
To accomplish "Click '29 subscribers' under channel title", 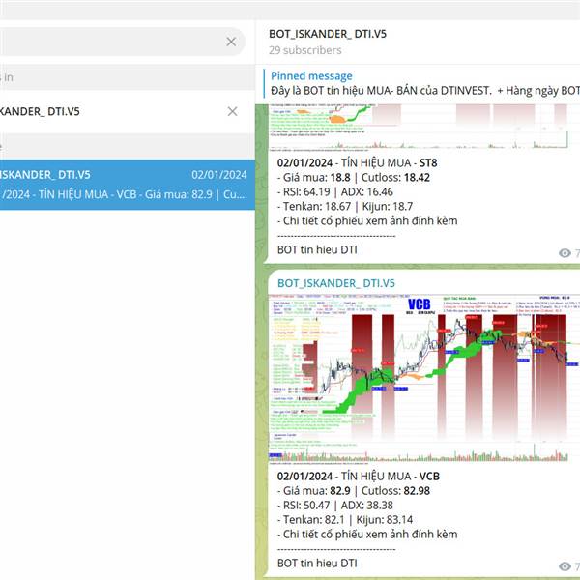I will tap(305, 50).
